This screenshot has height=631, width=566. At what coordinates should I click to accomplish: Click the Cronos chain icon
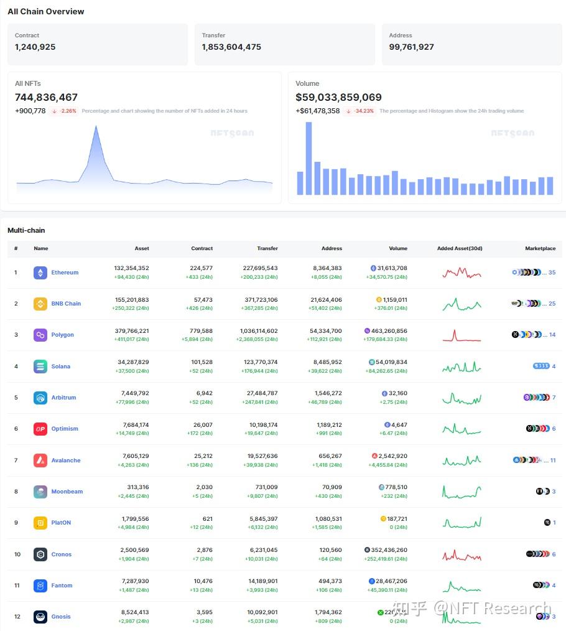tap(39, 554)
